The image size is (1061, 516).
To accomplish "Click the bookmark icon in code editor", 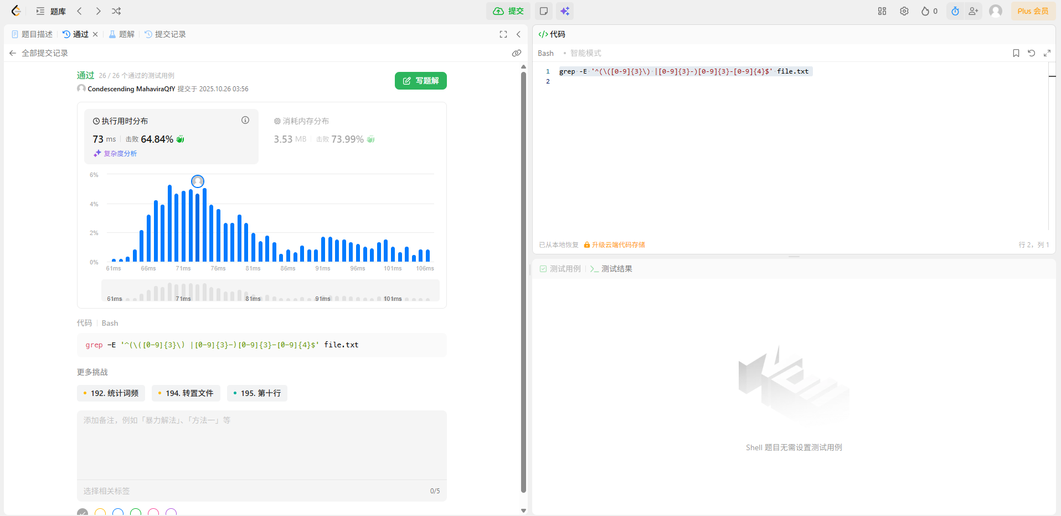I will pos(1016,53).
